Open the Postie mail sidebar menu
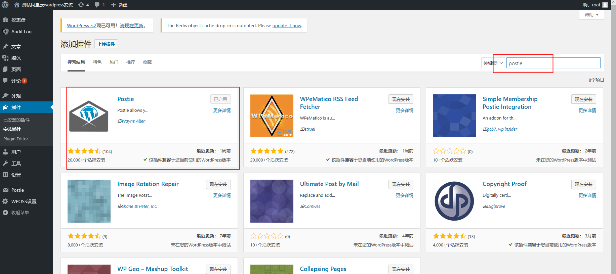This screenshot has width=616, height=274. coord(17,190)
